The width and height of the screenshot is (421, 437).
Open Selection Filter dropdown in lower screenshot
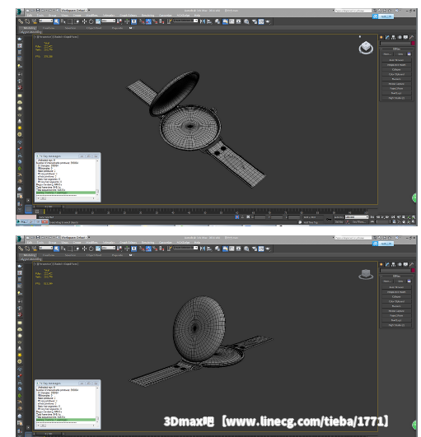click(x=46, y=248)
